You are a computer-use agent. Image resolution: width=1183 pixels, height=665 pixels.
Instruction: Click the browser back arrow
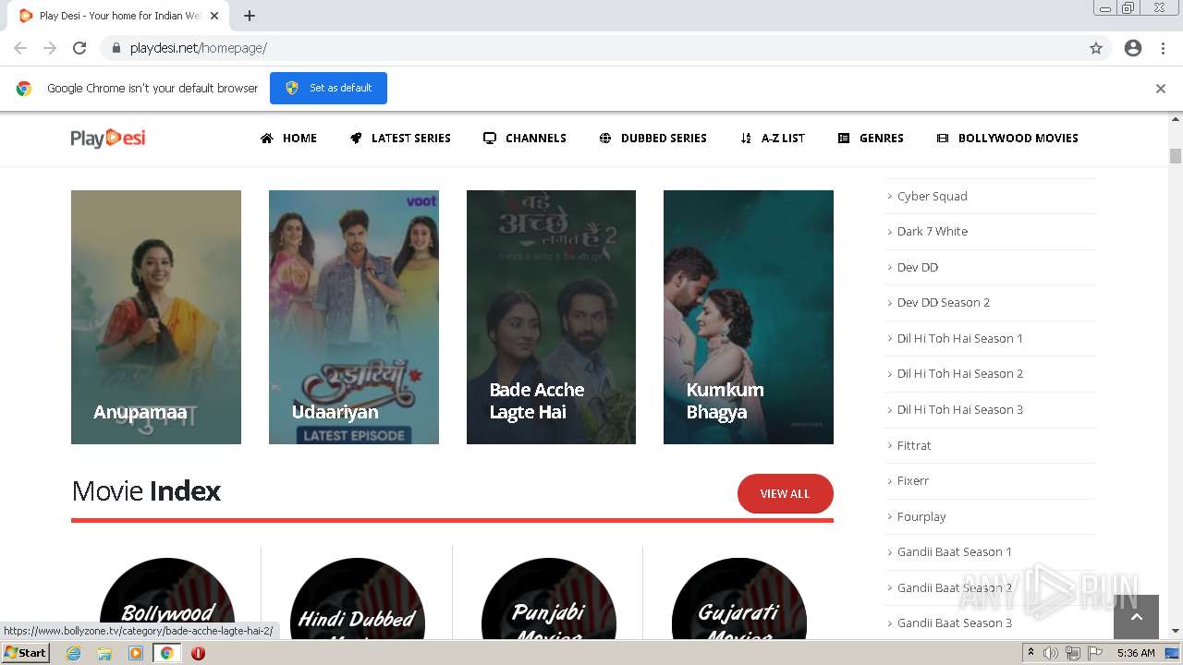[20, 48]
